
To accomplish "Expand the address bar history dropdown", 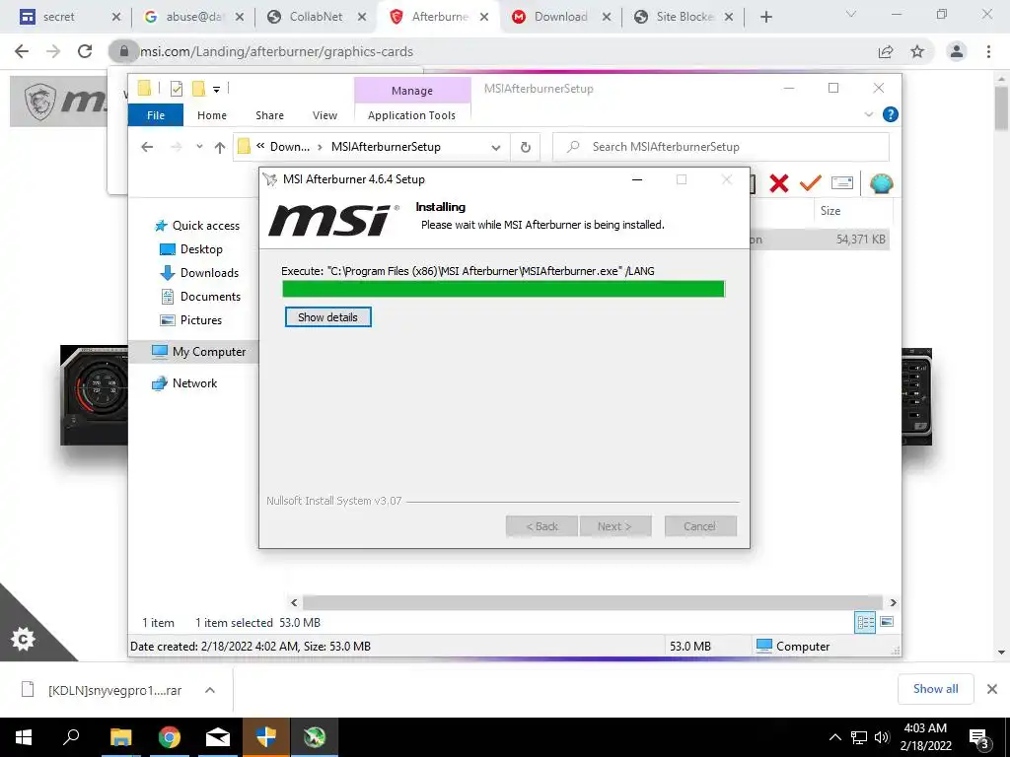I will (x=496, y=148).
